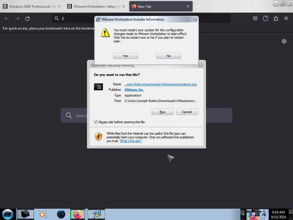This screenshot has height=220, width=293.
Task: Go forward in Firefox history
Action: coord(17,19)
